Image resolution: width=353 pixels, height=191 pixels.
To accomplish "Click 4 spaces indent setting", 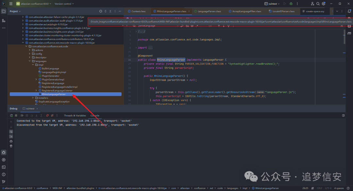I will [339, 188].
